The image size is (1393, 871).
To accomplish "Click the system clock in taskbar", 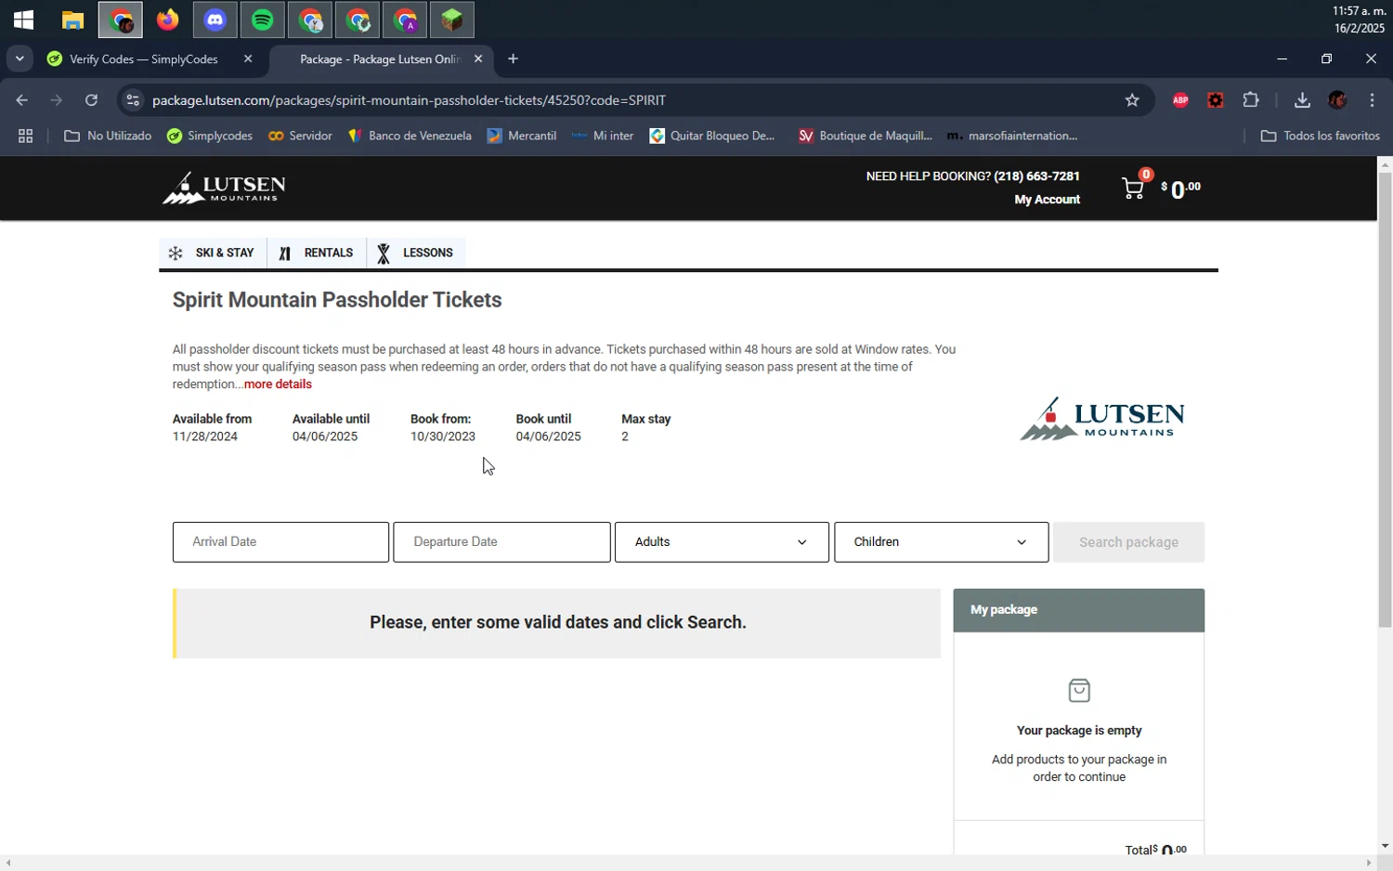I will (1359, 19).
